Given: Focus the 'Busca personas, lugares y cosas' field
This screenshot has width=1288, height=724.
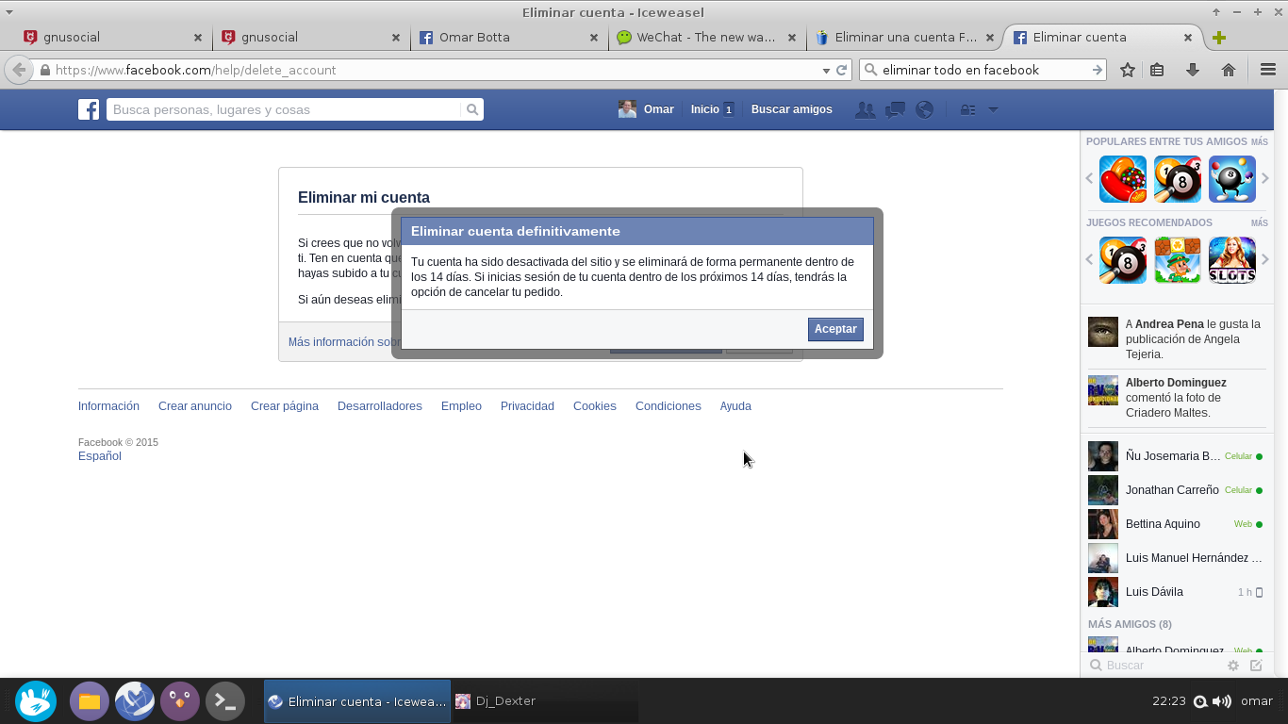Looking at the screenshot, I should [x=285, y=109].
